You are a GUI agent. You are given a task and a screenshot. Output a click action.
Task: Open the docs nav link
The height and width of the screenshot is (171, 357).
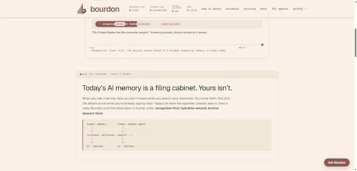point(263,9)
